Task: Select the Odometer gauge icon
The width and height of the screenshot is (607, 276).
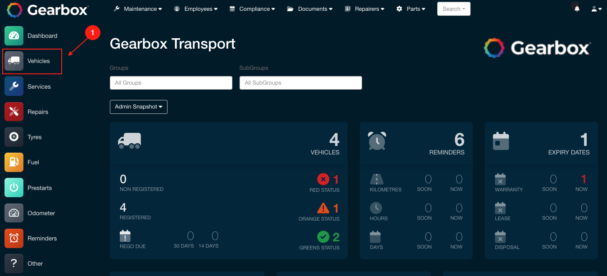Action: click(x=14, y=213)
